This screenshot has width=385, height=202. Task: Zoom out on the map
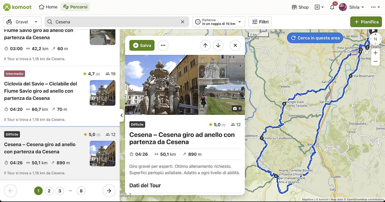[375, 61]
